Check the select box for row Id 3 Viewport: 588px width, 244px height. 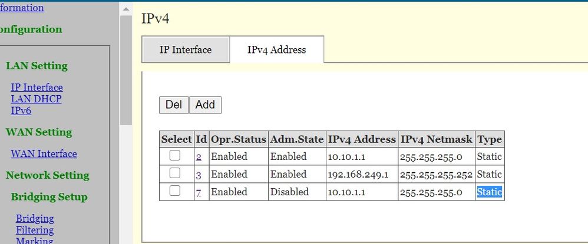(x=175, y=174)
